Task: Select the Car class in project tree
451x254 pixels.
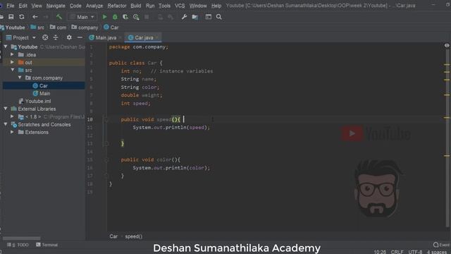Action: pyautogui.click(x=44, y=85)
